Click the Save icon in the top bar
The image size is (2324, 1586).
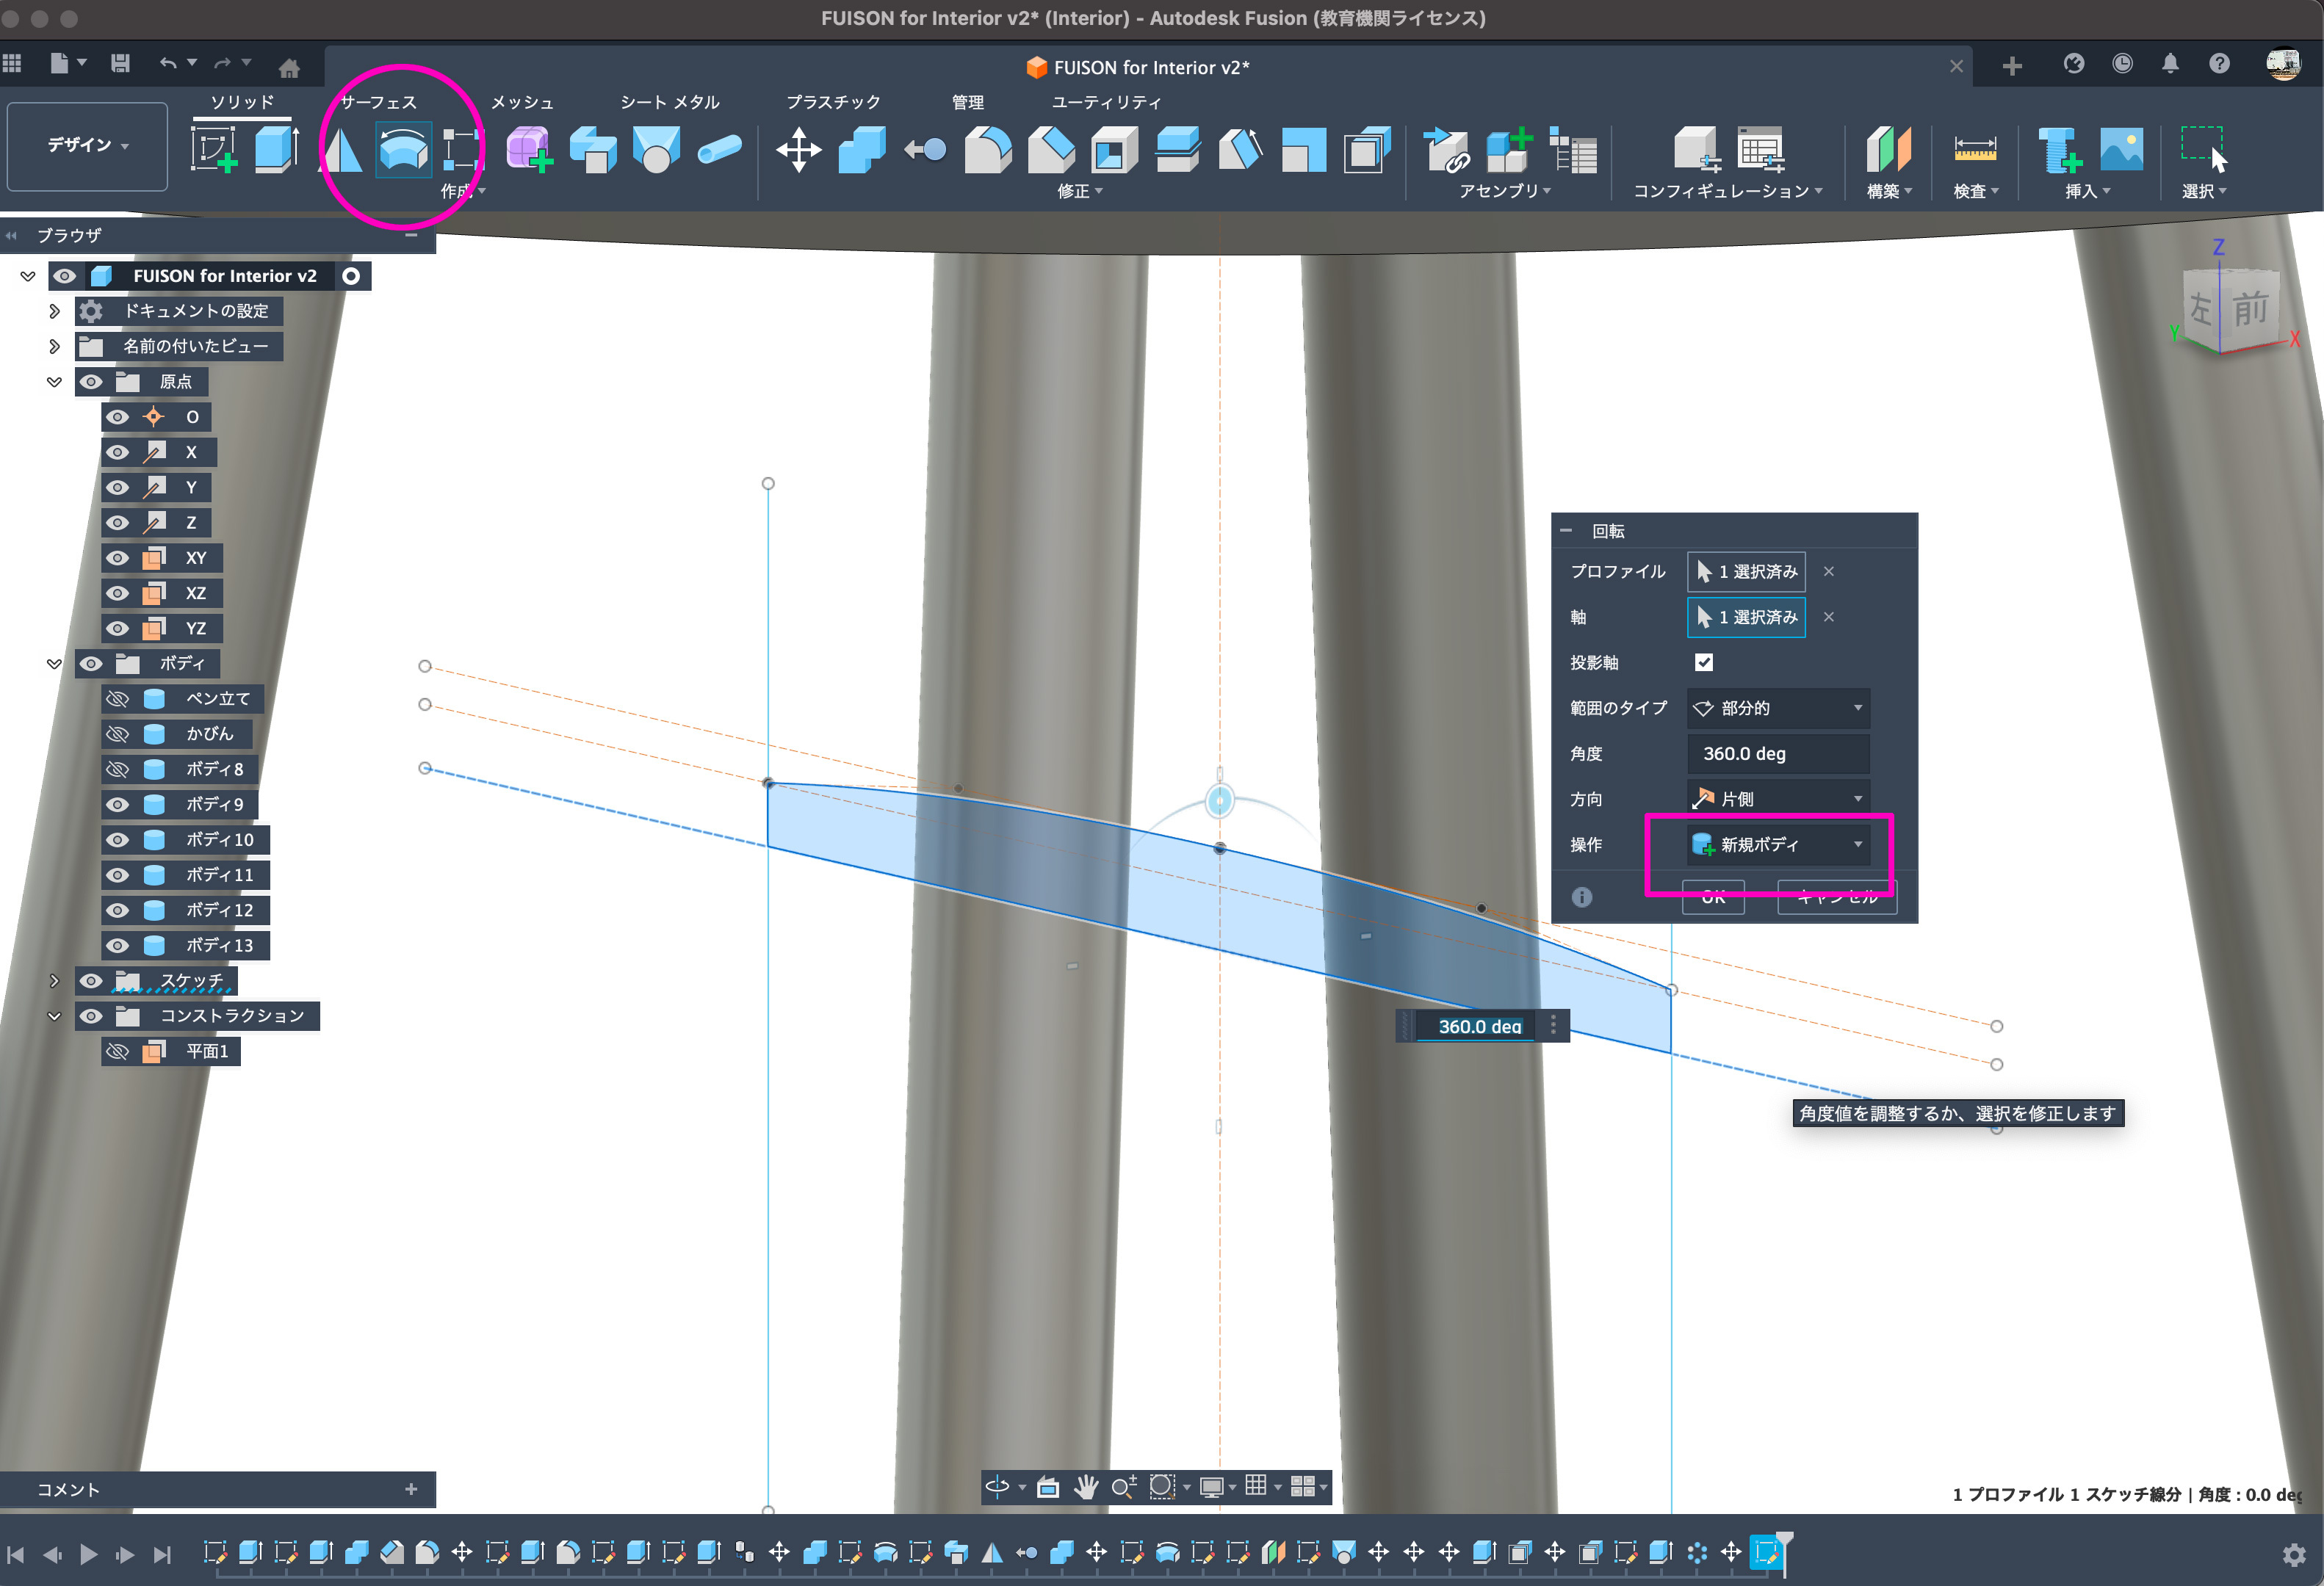pyautogui.click(x=120, y=64)
